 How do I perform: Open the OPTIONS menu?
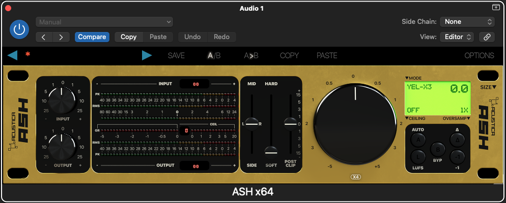pyautogui.click(x=479, y=56)
